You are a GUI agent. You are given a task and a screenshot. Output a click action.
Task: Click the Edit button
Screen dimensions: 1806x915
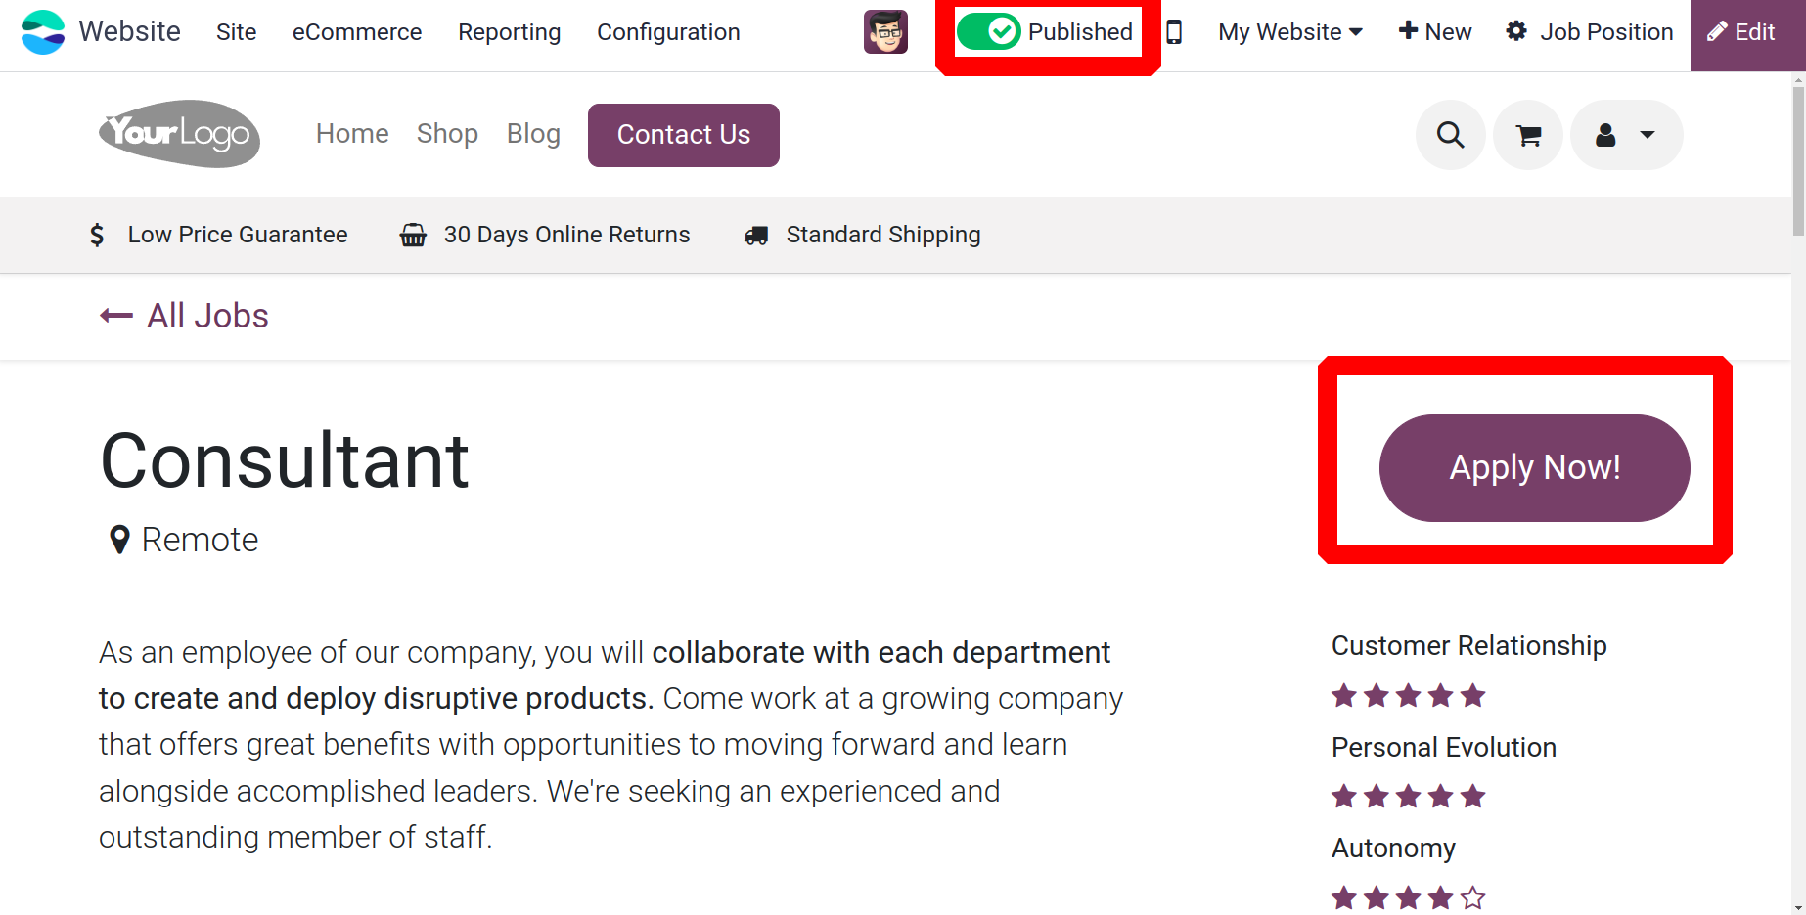click(1747, 33)
